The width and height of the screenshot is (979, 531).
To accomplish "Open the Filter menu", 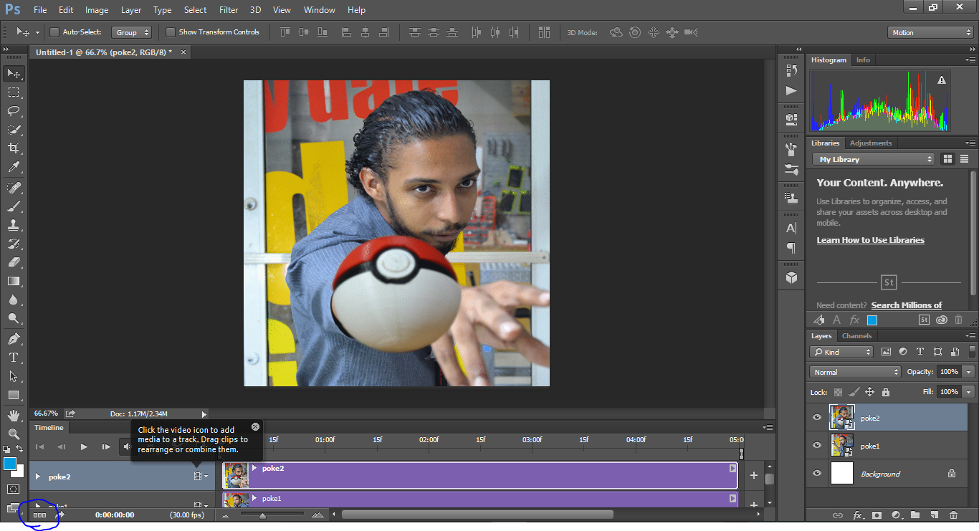I will click(x=229, y=10).
